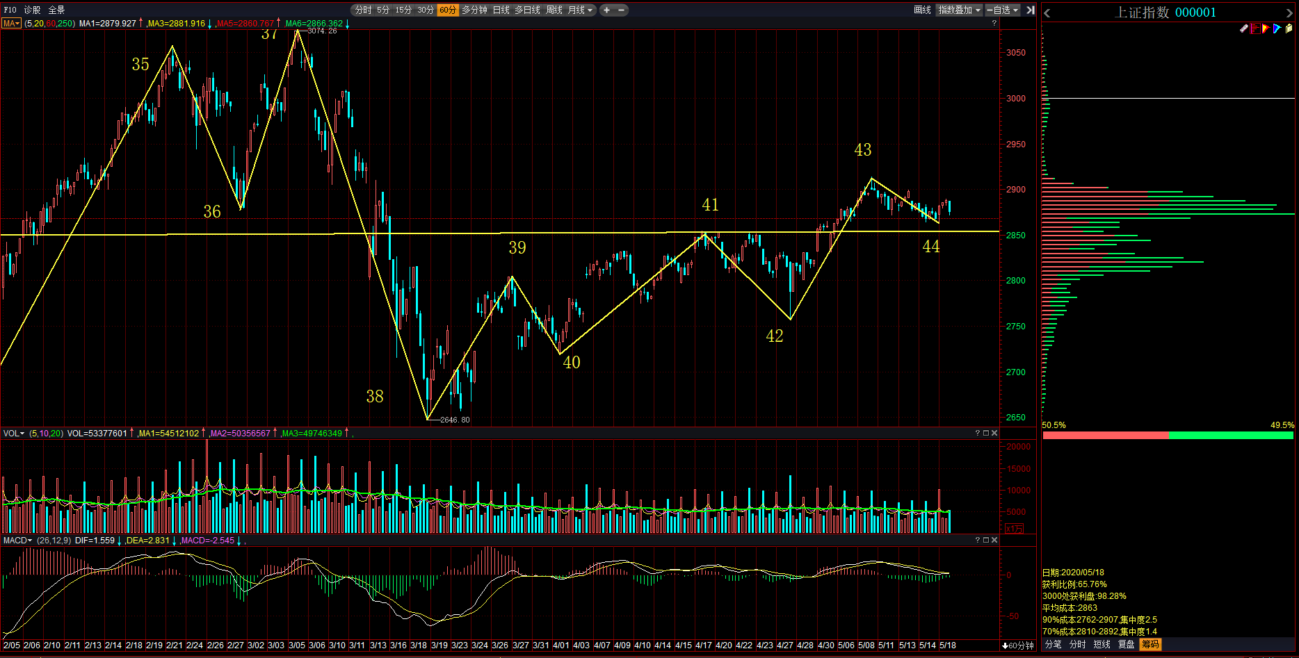Click the 上证指数 000001 title
1299x658 pixels.
[x=1165, y=13]
